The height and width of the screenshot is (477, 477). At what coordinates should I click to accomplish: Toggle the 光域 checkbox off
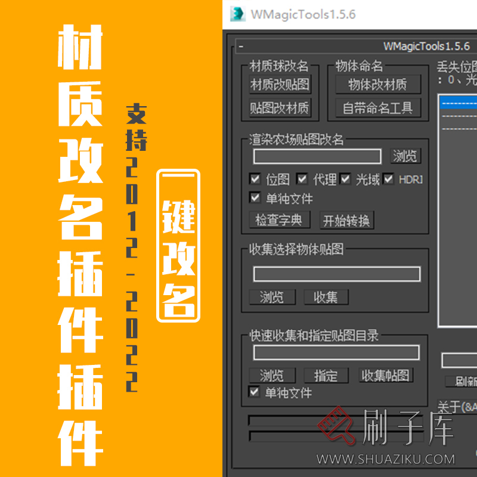344,178
